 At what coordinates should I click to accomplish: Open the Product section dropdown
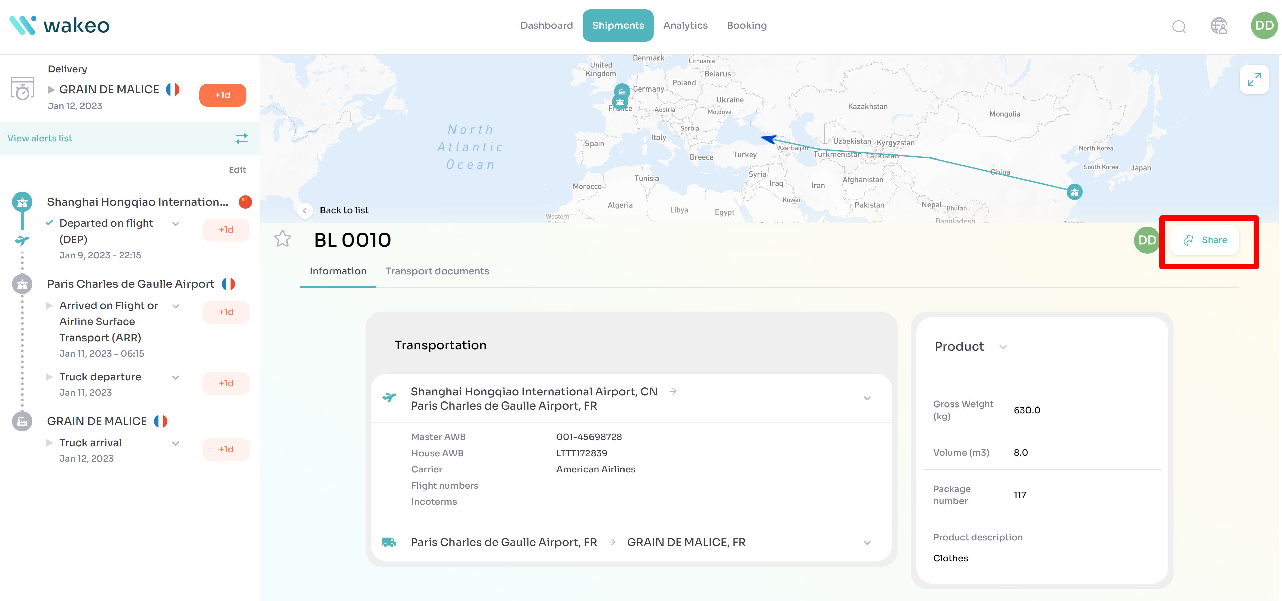click(x=1003, y=347)
